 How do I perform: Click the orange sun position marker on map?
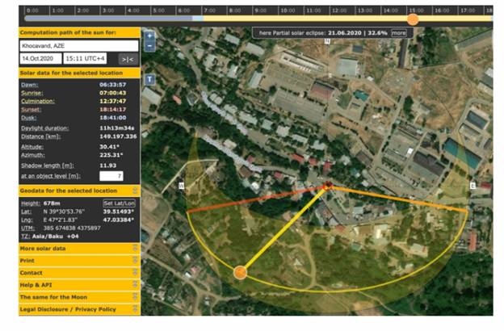click(240, 273)
